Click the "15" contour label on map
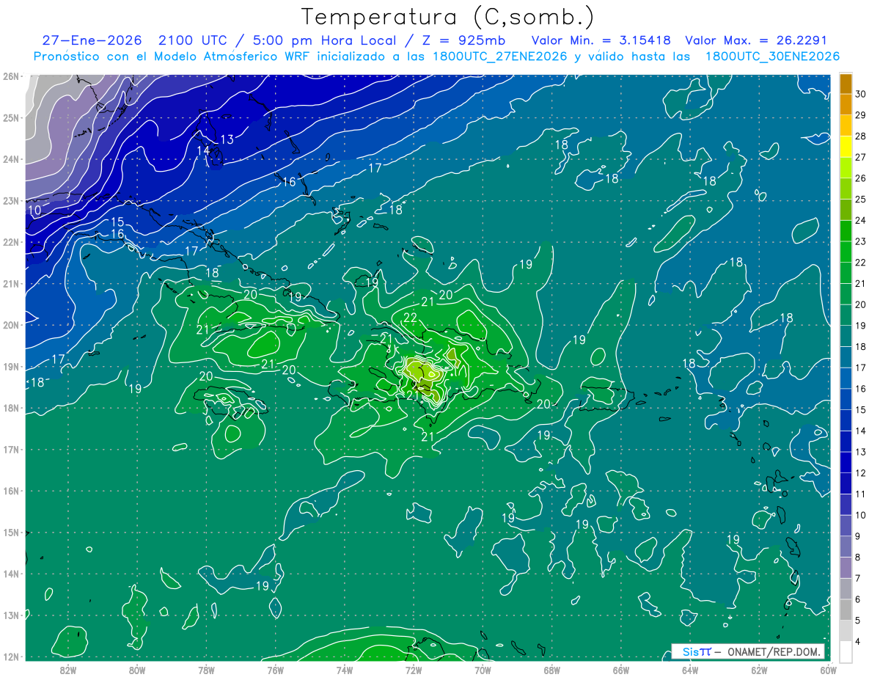 [x=117, y=222]
